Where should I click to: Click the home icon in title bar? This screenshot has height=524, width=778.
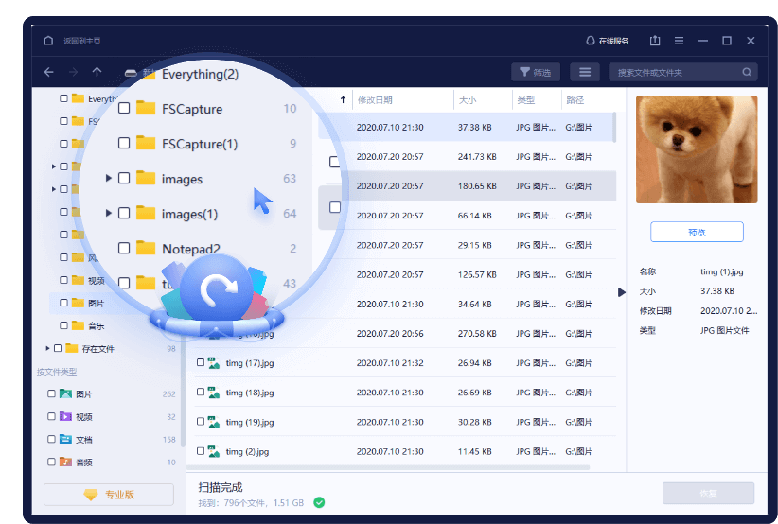(x=48, y=41)
